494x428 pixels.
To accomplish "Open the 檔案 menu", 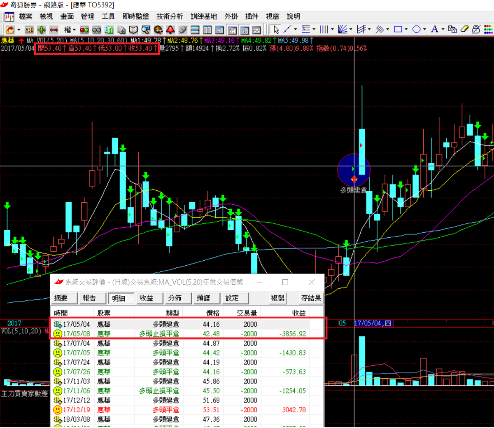I will click(26, 16).
